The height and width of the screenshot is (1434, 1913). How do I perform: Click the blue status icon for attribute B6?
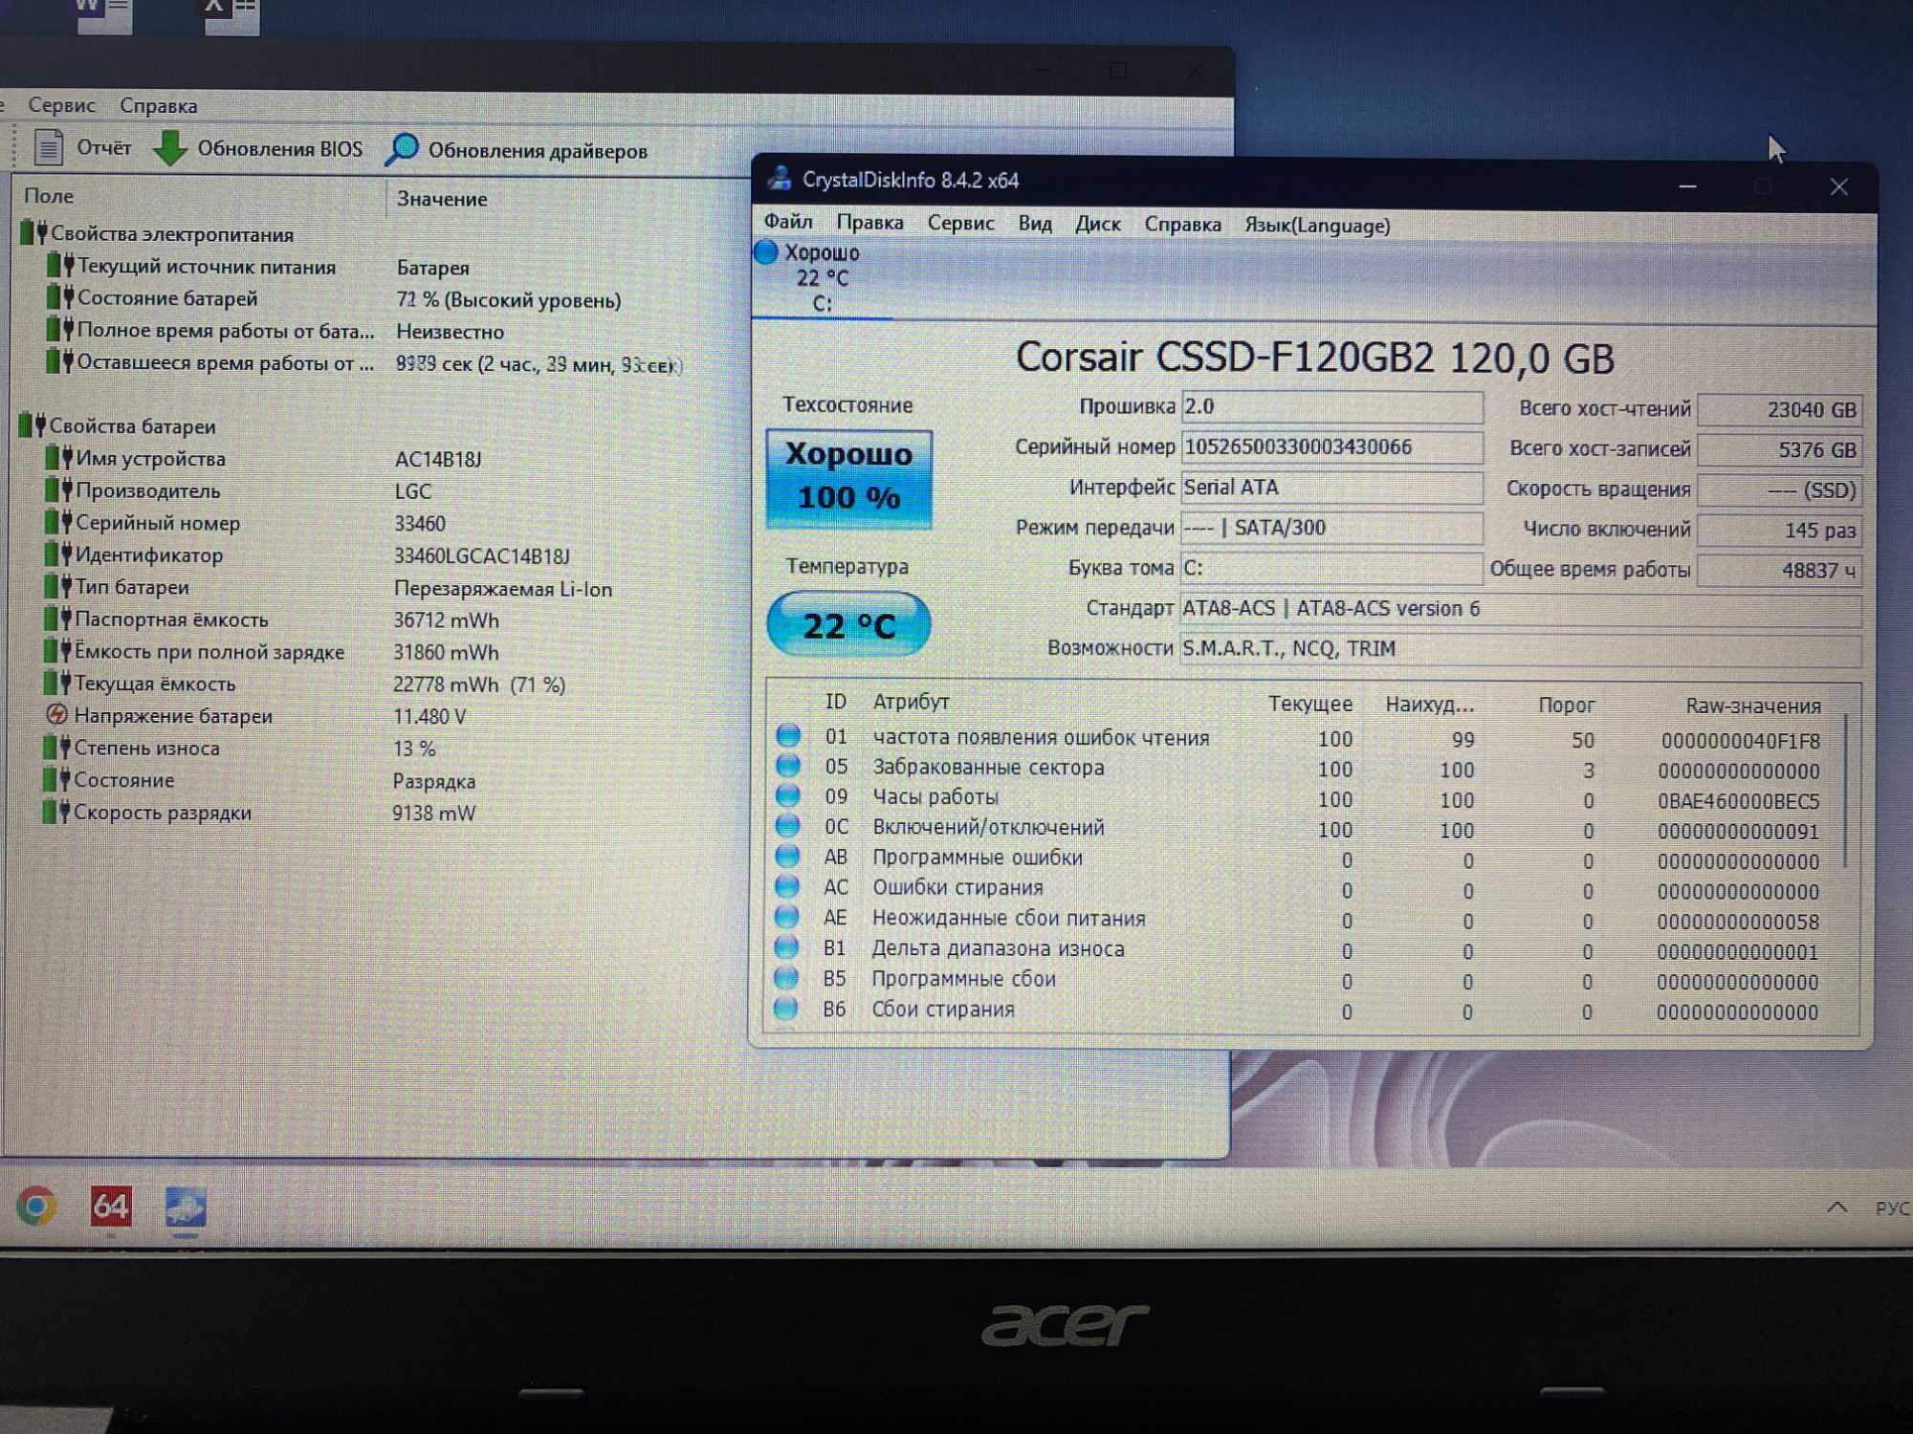pyautogui.click(x=786, y=1009)
